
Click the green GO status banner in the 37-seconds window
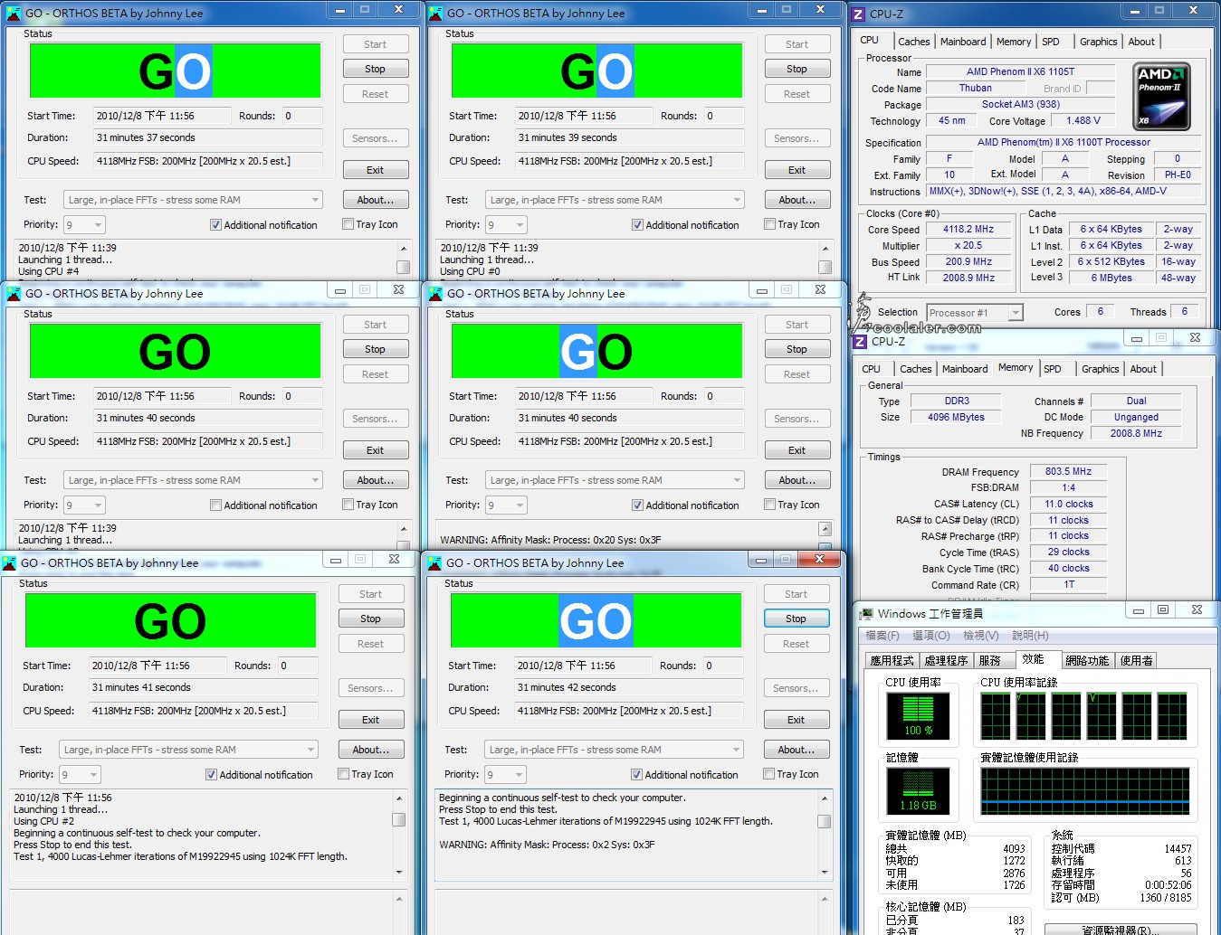click(x=175, y=71)
